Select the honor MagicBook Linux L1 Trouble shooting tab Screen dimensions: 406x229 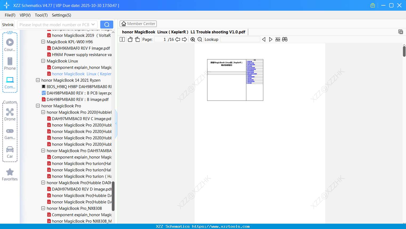point(184,32)
